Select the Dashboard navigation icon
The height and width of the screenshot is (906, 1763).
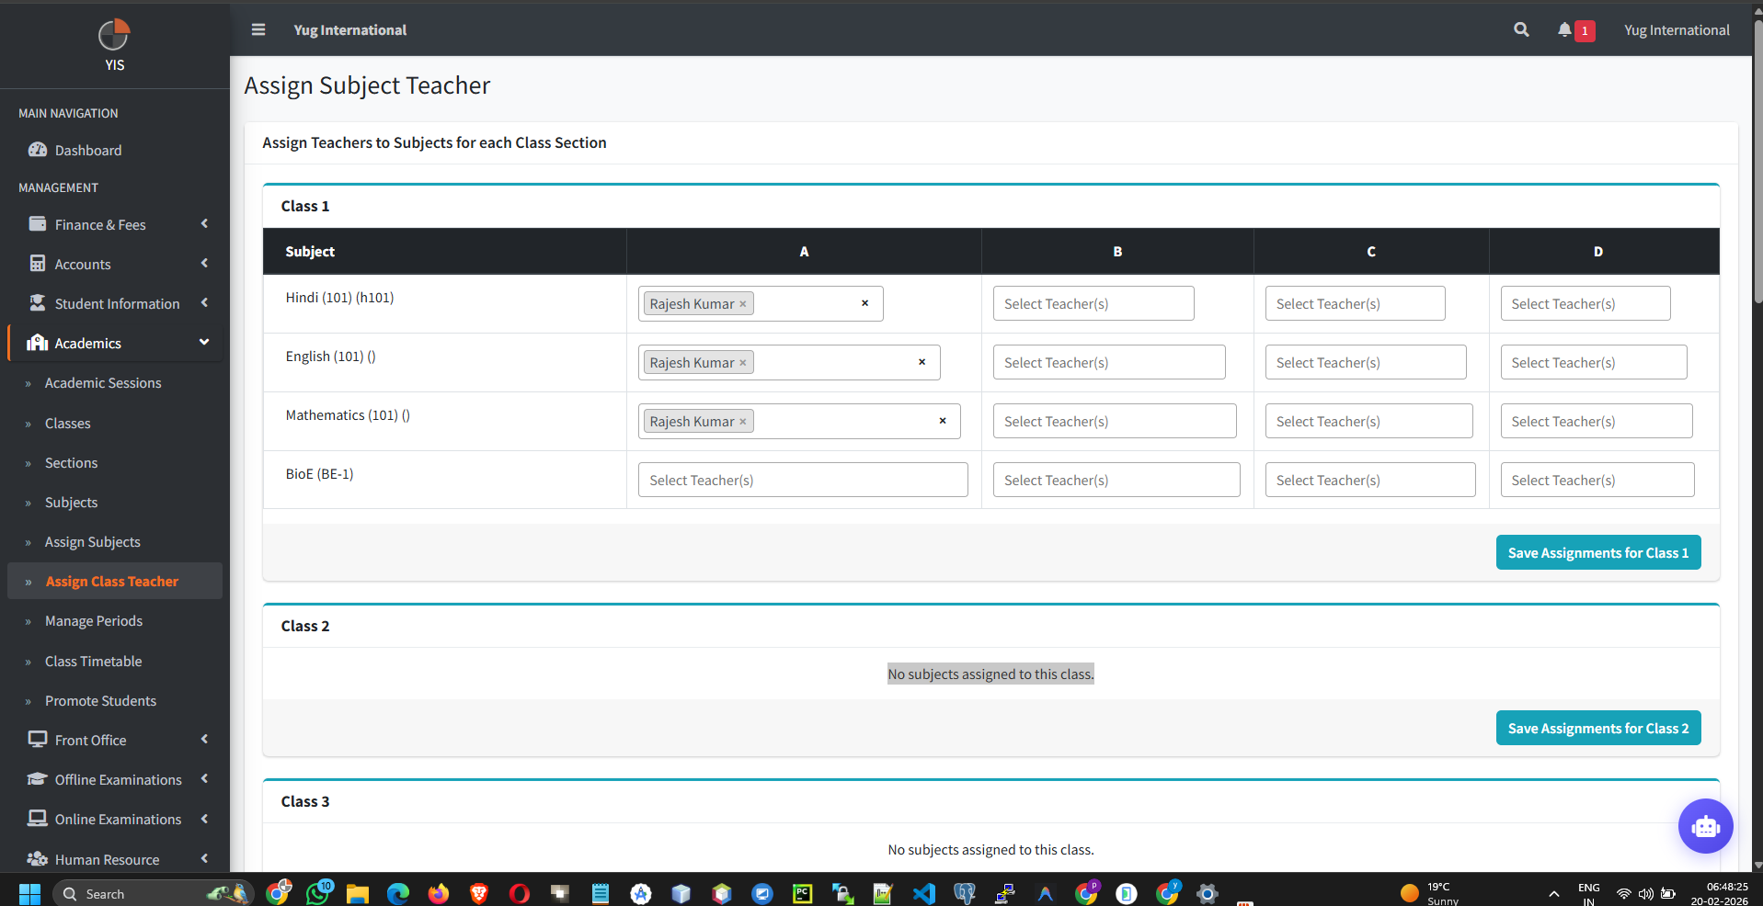point(37,150)
